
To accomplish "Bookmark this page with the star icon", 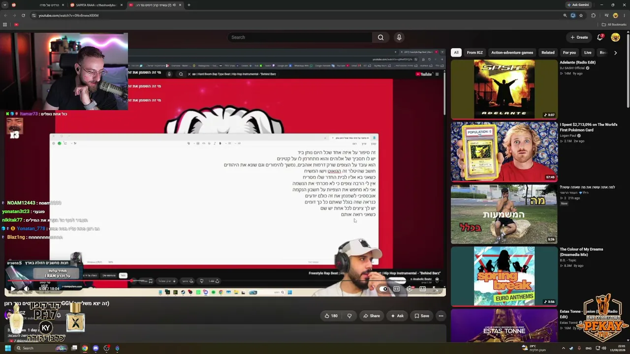I will [581, 15].
